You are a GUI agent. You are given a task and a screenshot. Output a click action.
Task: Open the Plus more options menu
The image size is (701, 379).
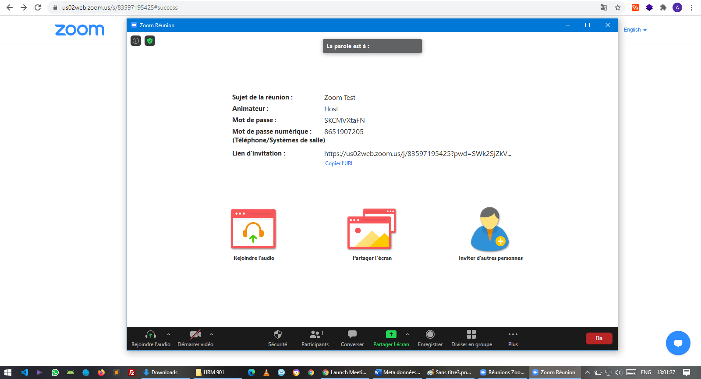[513, 338]
